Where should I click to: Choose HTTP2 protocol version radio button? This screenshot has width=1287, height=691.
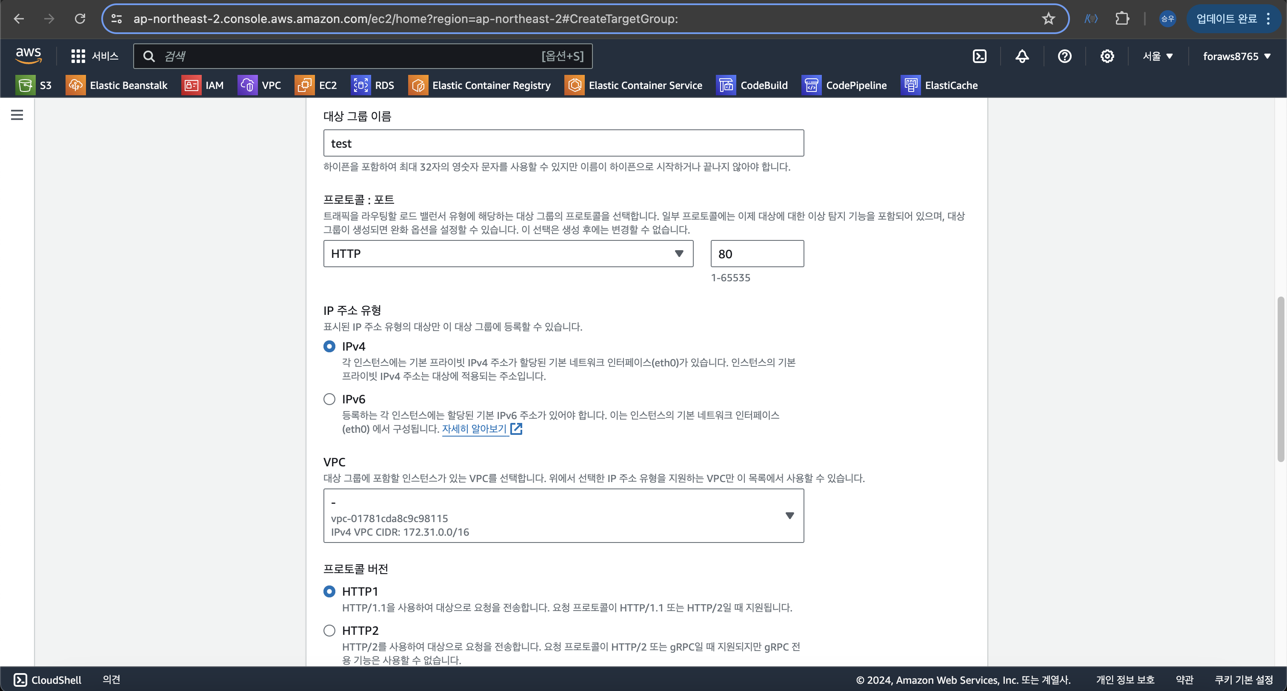(329, 631)
